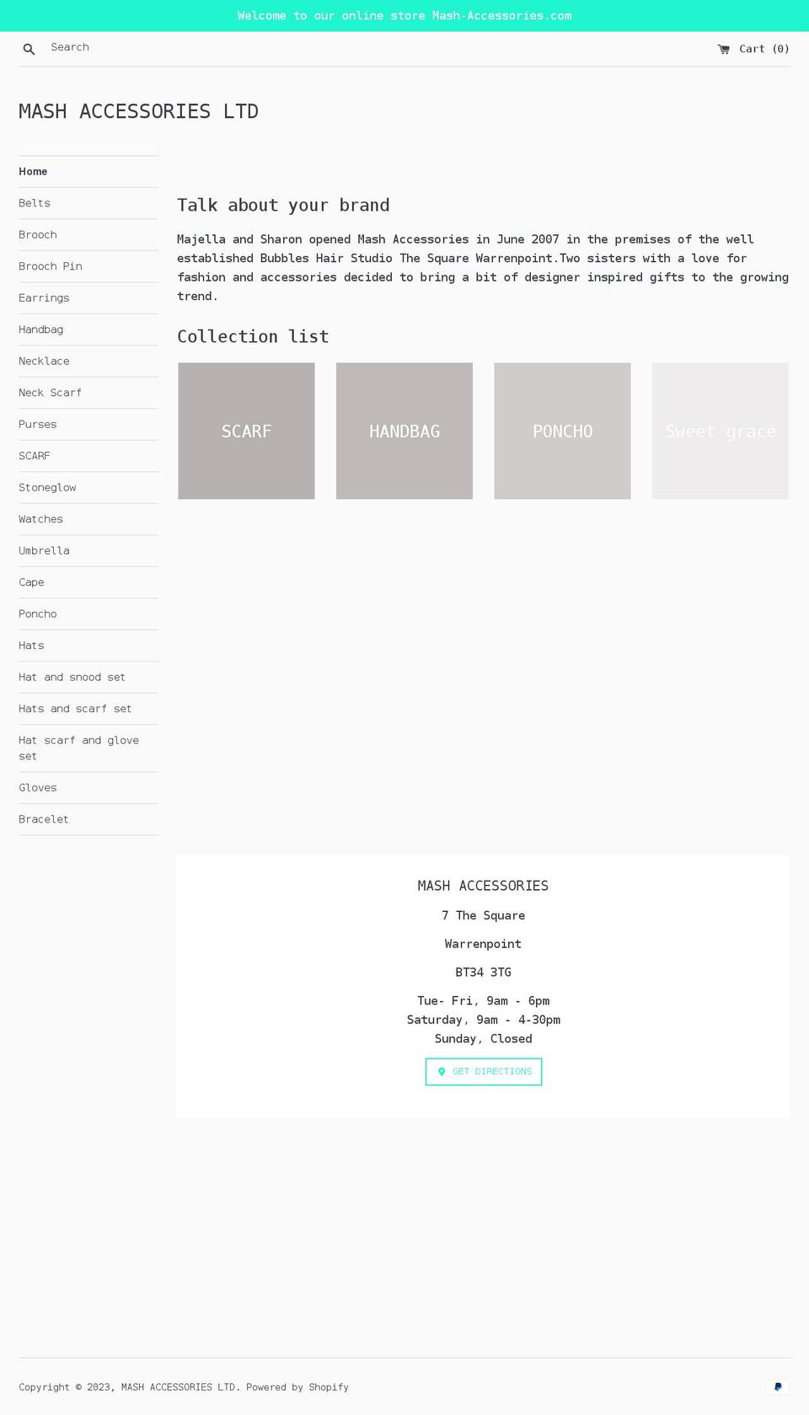Open the SCARF collection tile

(x=246, y=431)
